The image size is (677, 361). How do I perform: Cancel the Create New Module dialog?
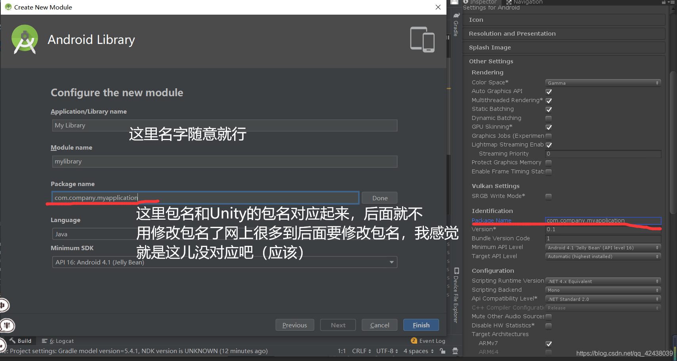click(x=380, y=325)
